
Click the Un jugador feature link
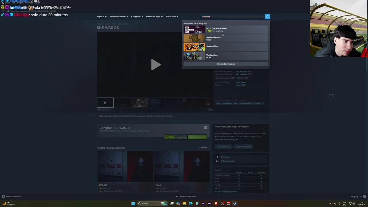tap(225, 157)
